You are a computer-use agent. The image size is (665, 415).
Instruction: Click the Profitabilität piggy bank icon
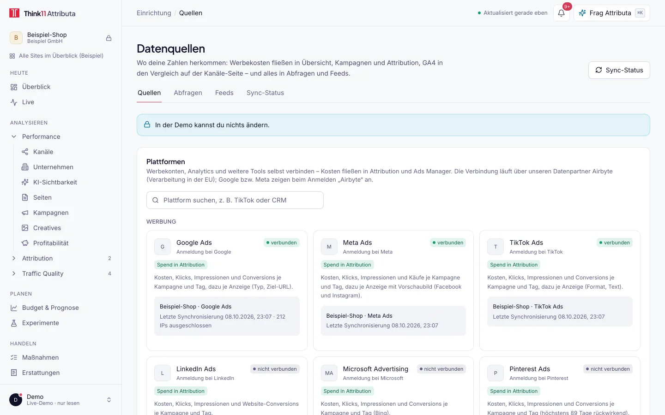click(x=25, y=243)
